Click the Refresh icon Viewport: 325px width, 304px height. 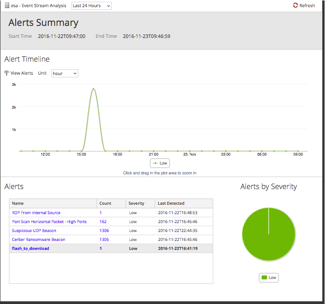coord(295,5)
